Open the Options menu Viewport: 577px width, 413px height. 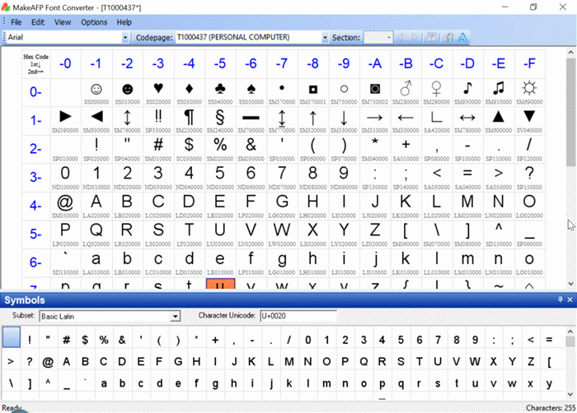93,22
